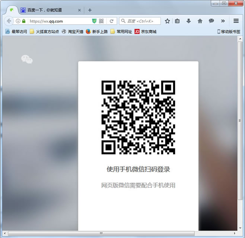
Task: Open the 移动版书签 item
Action: [229, 32]
